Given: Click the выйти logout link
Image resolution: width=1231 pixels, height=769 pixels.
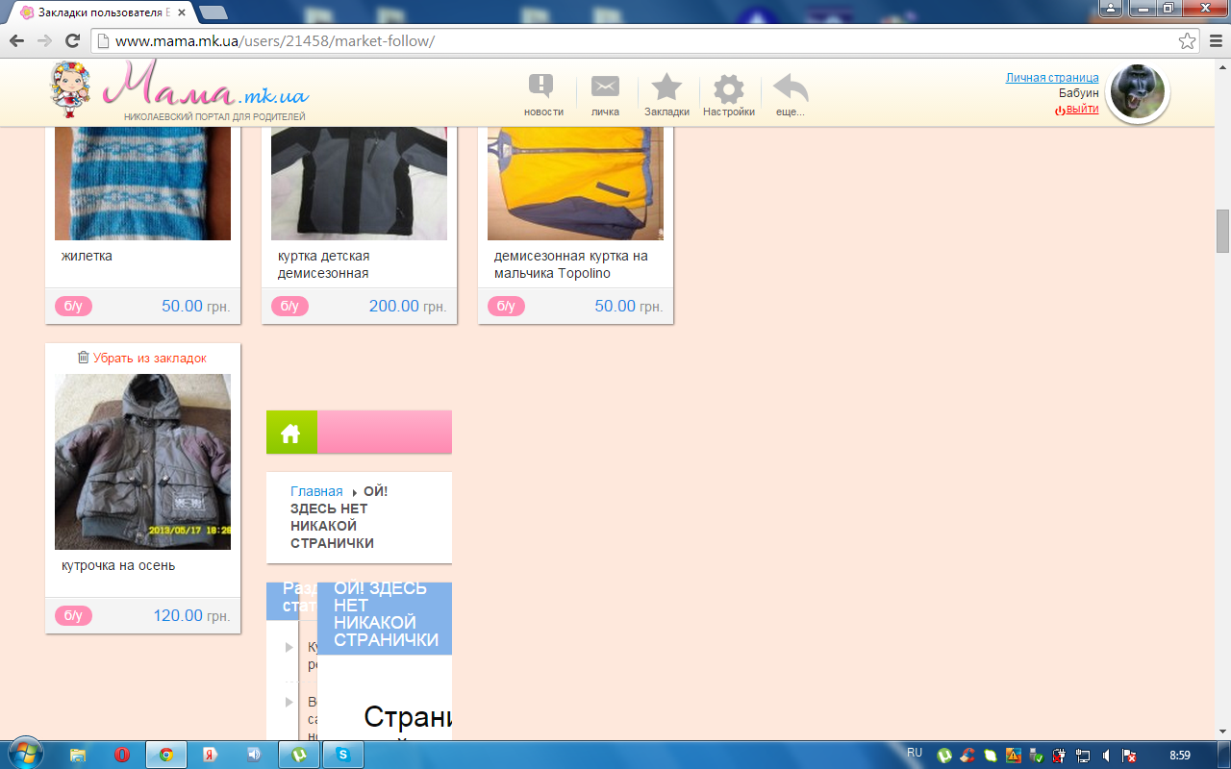Looking at the screenshot, I should [x=1081, y=110].
